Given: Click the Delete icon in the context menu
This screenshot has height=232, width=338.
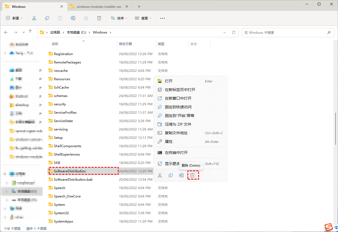Looking at the screenshot, I should click(x=192, y=175).
